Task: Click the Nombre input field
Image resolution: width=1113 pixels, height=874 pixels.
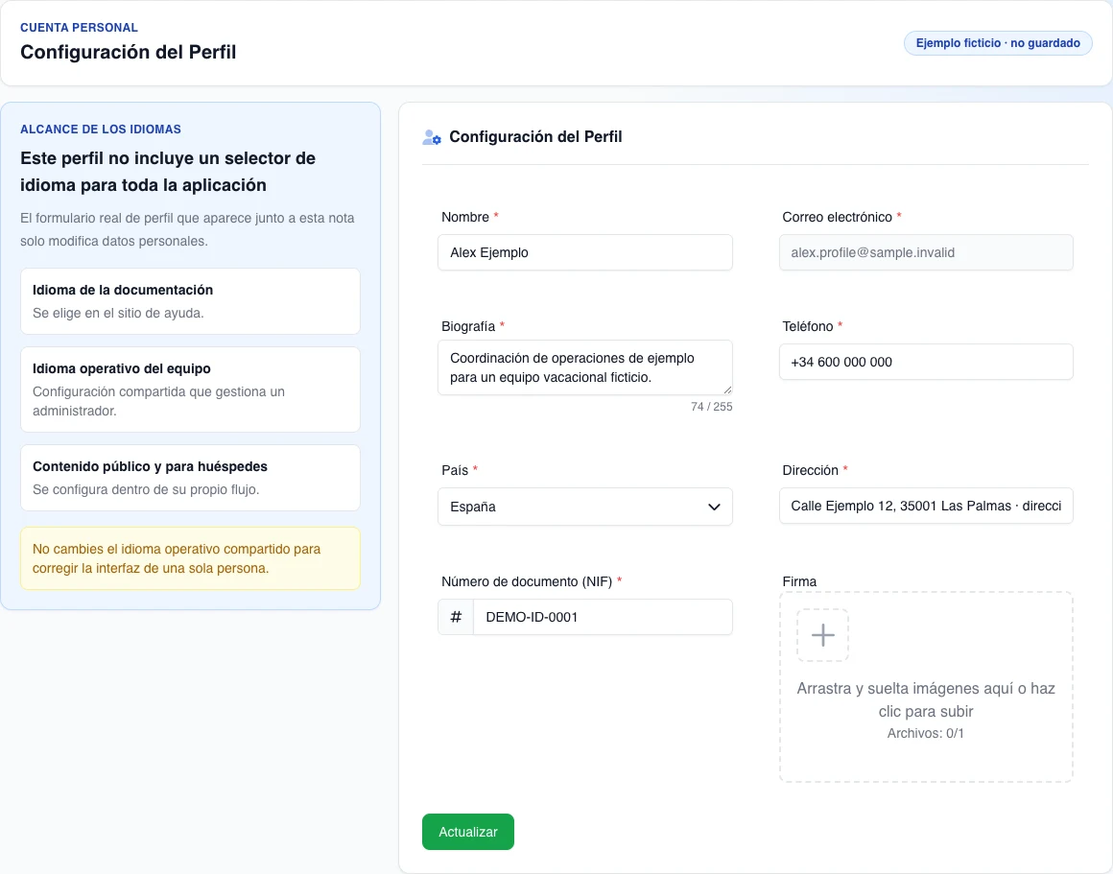Action: [585, 252]
